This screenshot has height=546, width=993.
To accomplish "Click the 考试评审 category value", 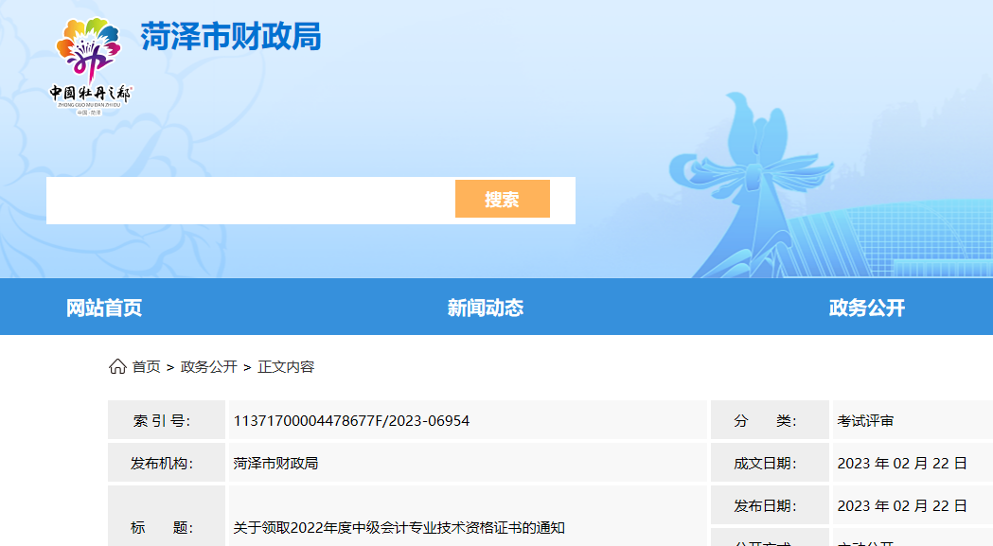I will [865, 421].
